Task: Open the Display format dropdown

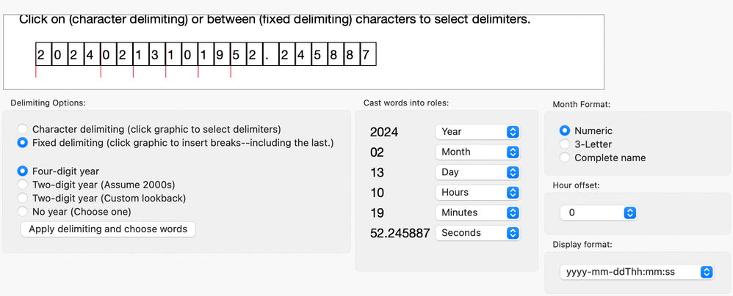Action: 636,272
